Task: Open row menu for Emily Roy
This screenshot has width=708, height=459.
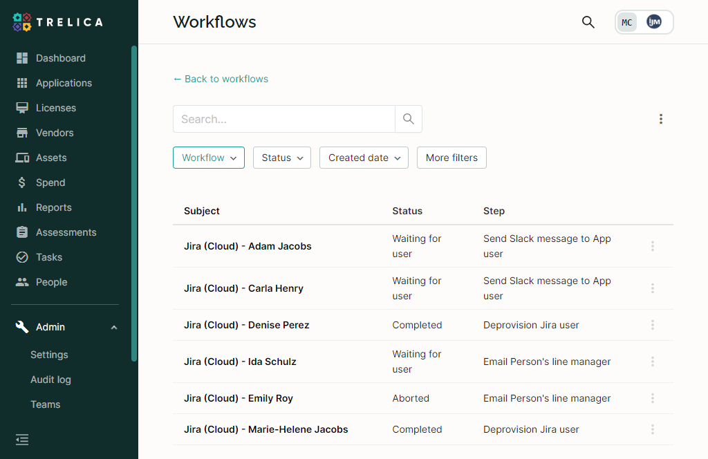Action: click(x=653, y=398)
